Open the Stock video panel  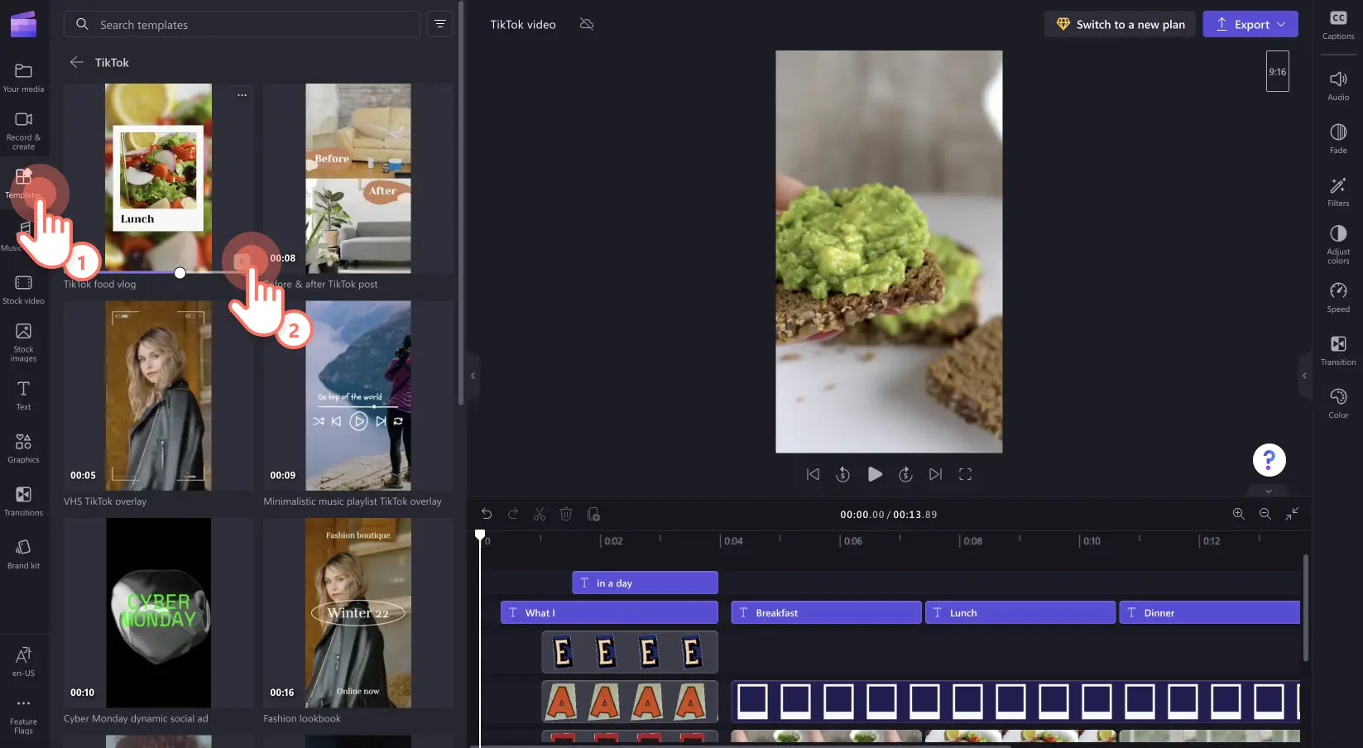24,287
